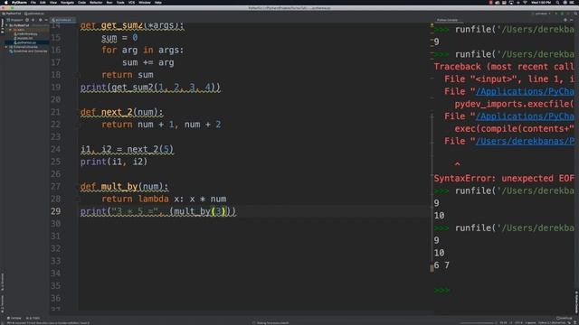
Task: Open the Tools menu
Action: coord(120,2)
